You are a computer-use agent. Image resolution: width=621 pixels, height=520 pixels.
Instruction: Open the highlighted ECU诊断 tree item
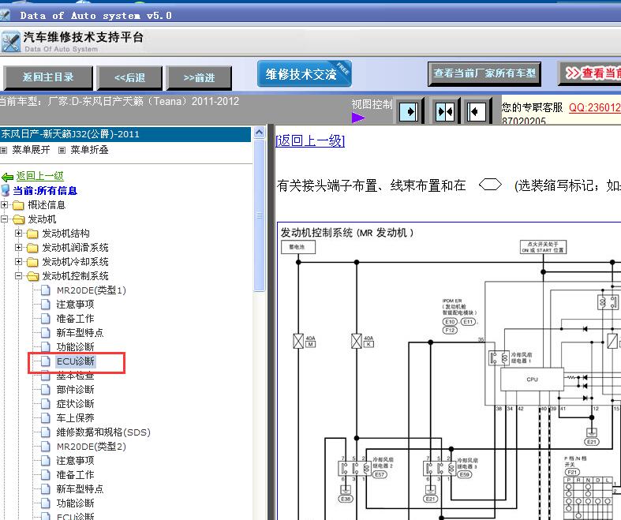point(75,361)
